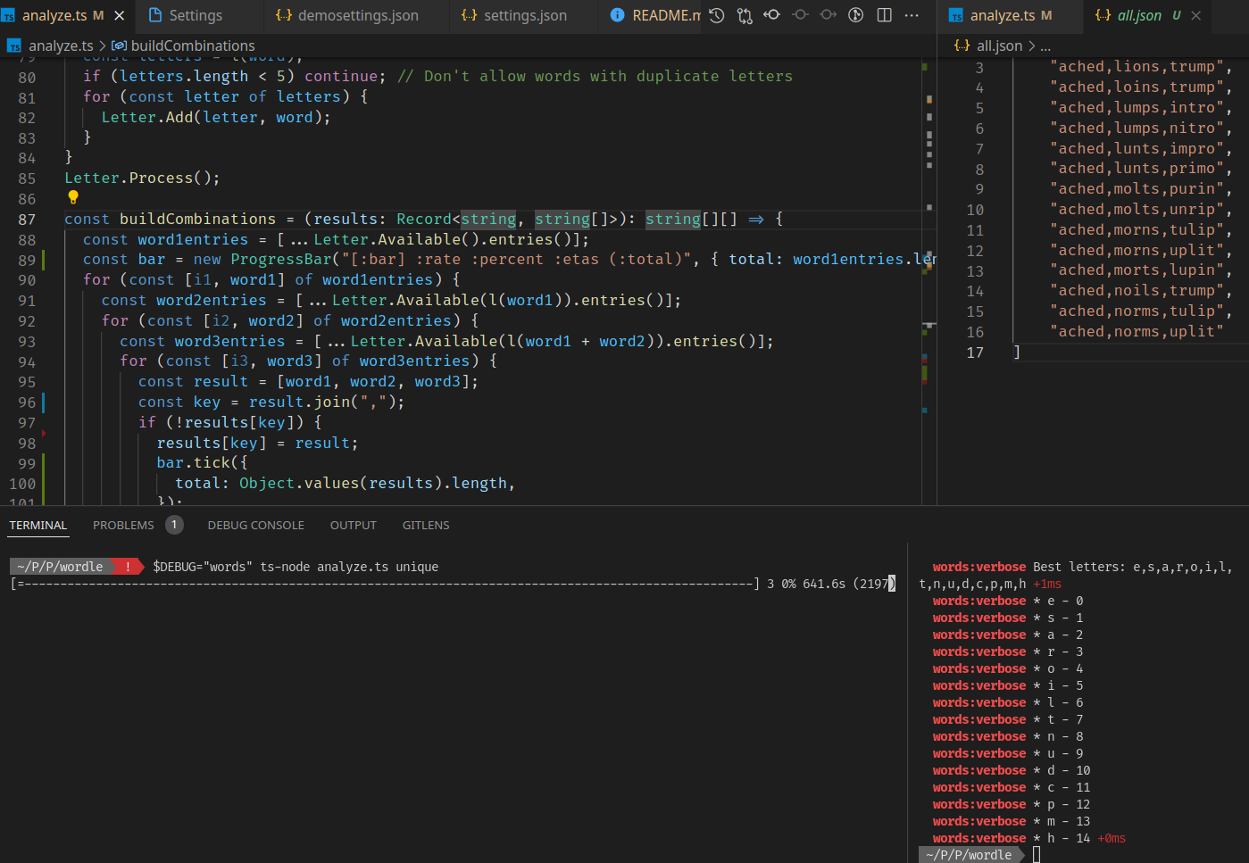Click the comment about duplicate letters

(595, 77)
